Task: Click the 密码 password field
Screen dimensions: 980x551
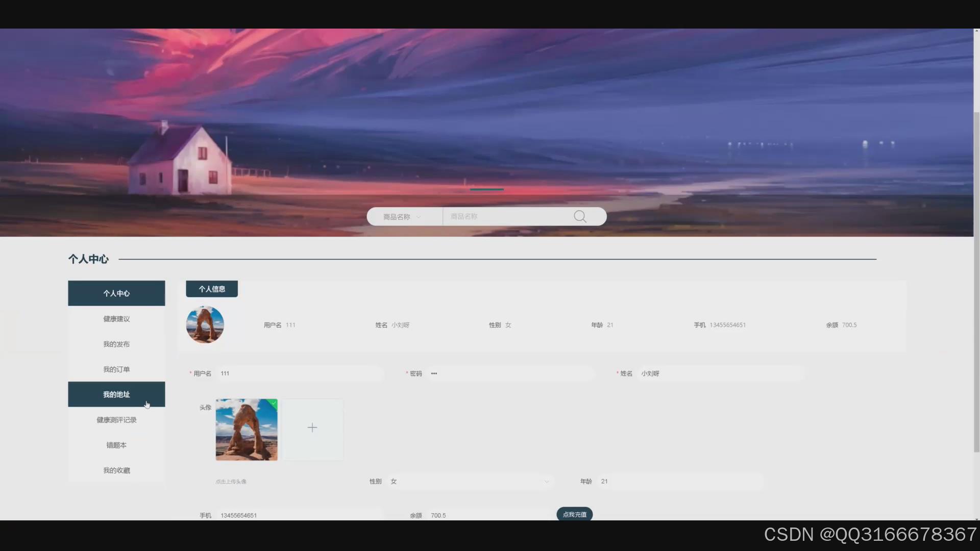Action: 510,374
